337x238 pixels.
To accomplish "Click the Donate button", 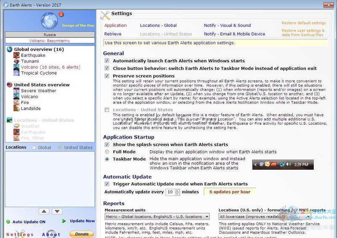I will pyautogui.click(x=82, y=234).
